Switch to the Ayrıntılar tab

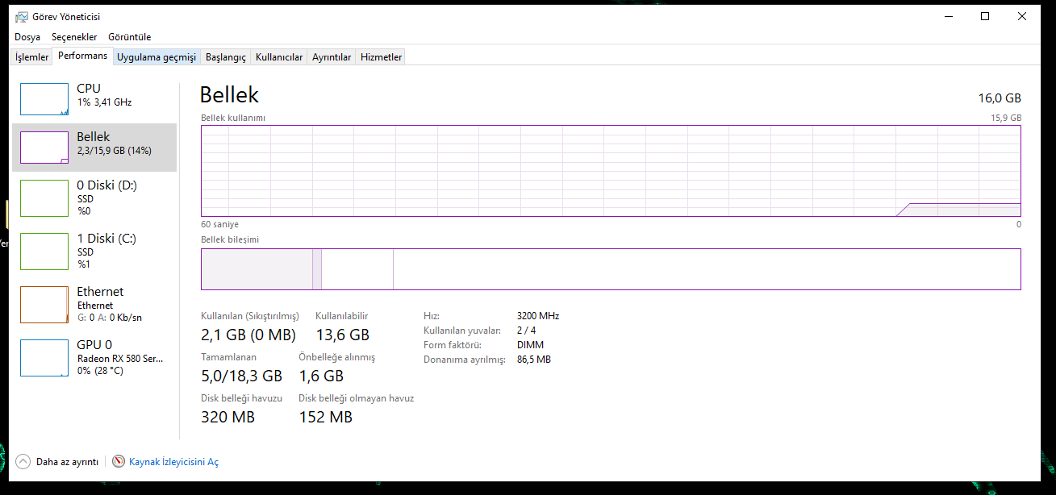pos(332,57)
